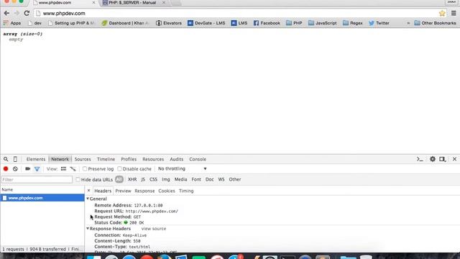Viewport: 460px width, 259px height.
Task: Filter requests by JS
Action: click(x=143, y=179)
